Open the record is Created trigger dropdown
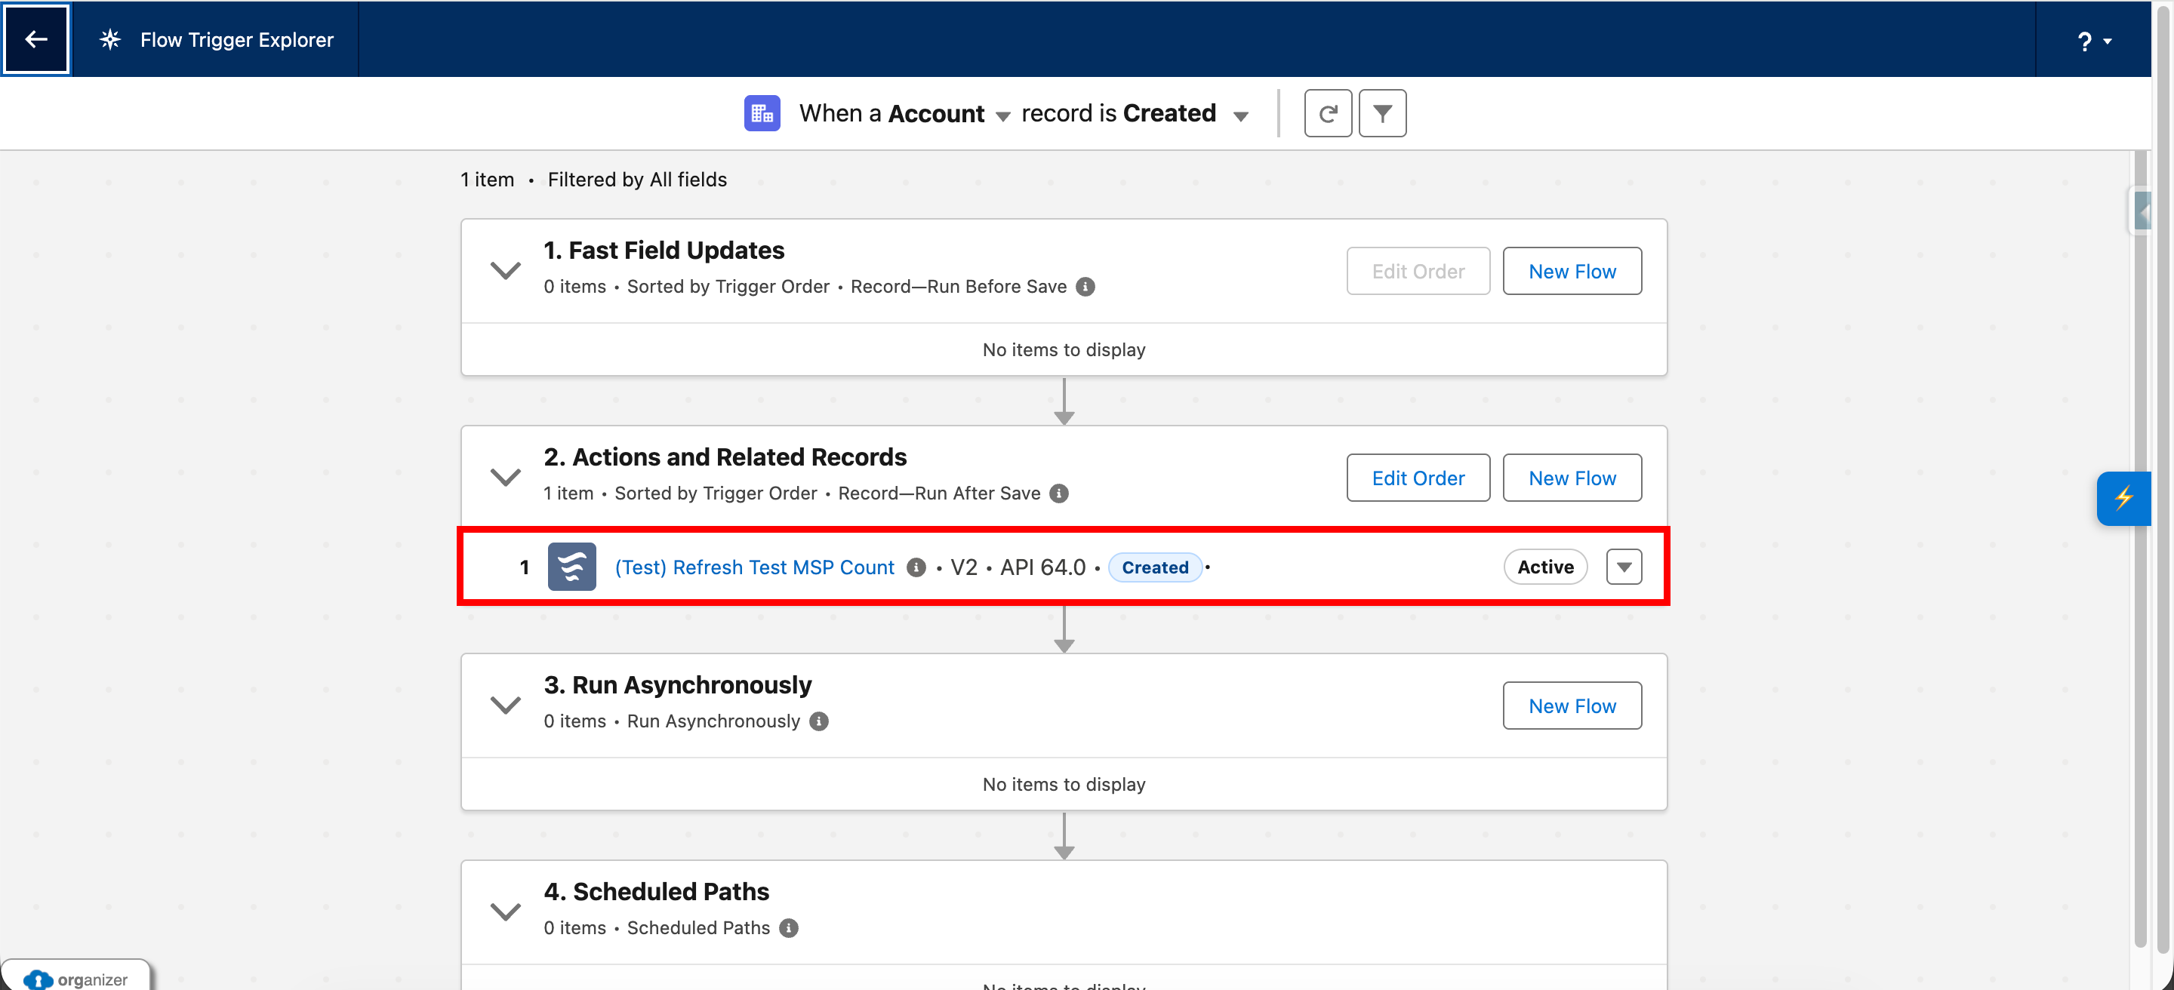Viewport: 2174px width, 990px height. pos(1240,115)
